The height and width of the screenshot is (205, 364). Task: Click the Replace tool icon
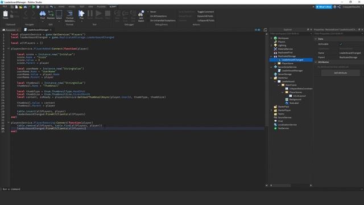[51, 14]
